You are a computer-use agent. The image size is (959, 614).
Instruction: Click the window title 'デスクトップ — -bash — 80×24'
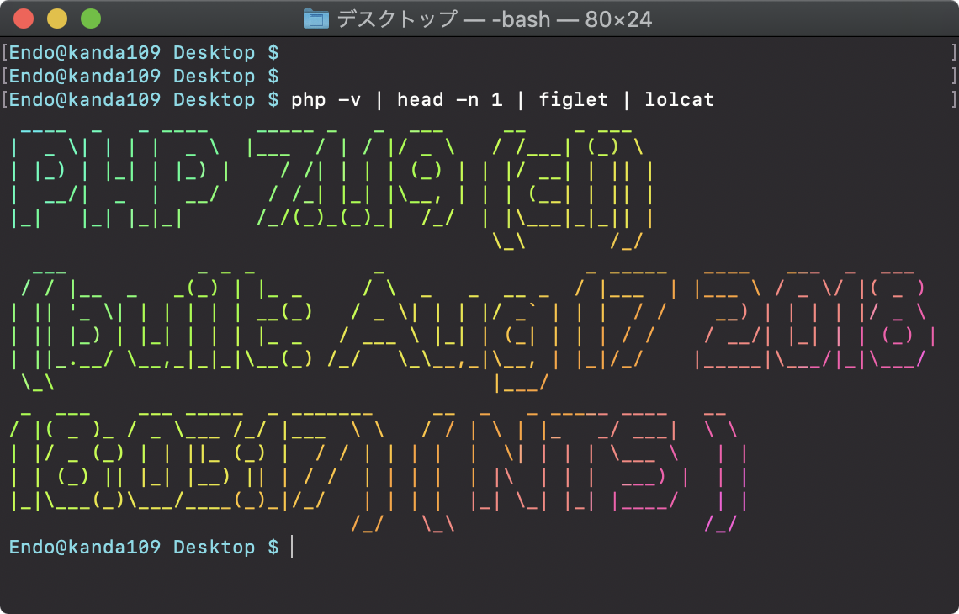tap(494, 19)
